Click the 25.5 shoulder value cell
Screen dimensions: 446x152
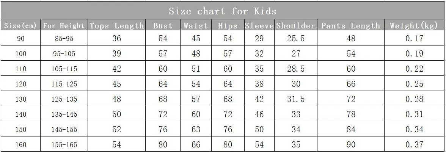(296, 38)
